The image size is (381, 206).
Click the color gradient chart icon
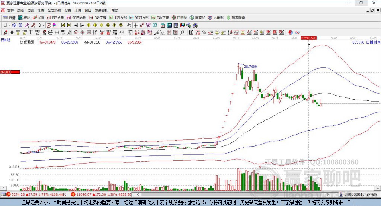55,25
